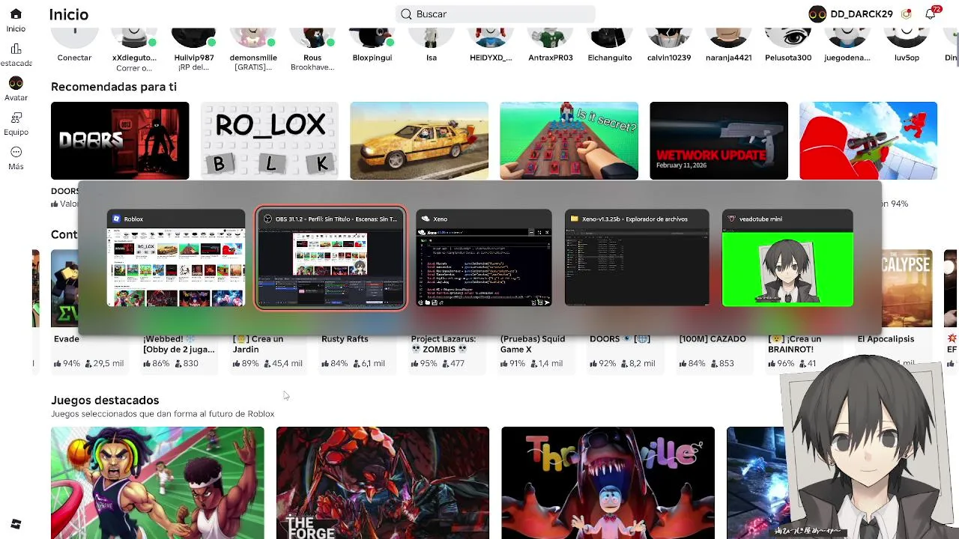Open the Destacados charts icon in sidebar
This screenshot has width=959, height=539.
pyautogui.click(x=16, y=49)
